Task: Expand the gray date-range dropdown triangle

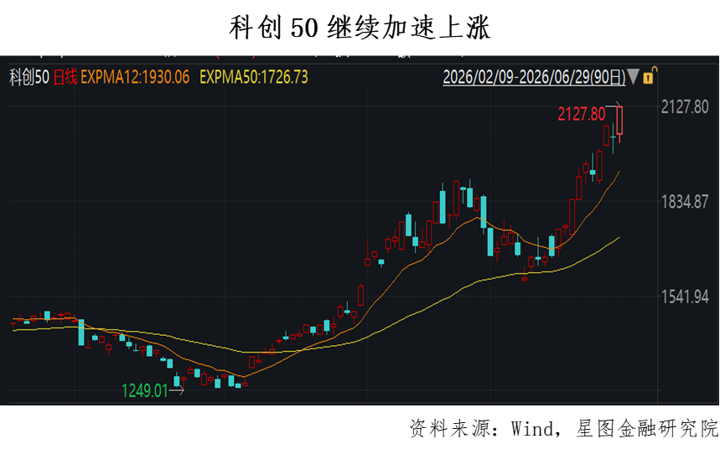Action: tap(634, 76)
